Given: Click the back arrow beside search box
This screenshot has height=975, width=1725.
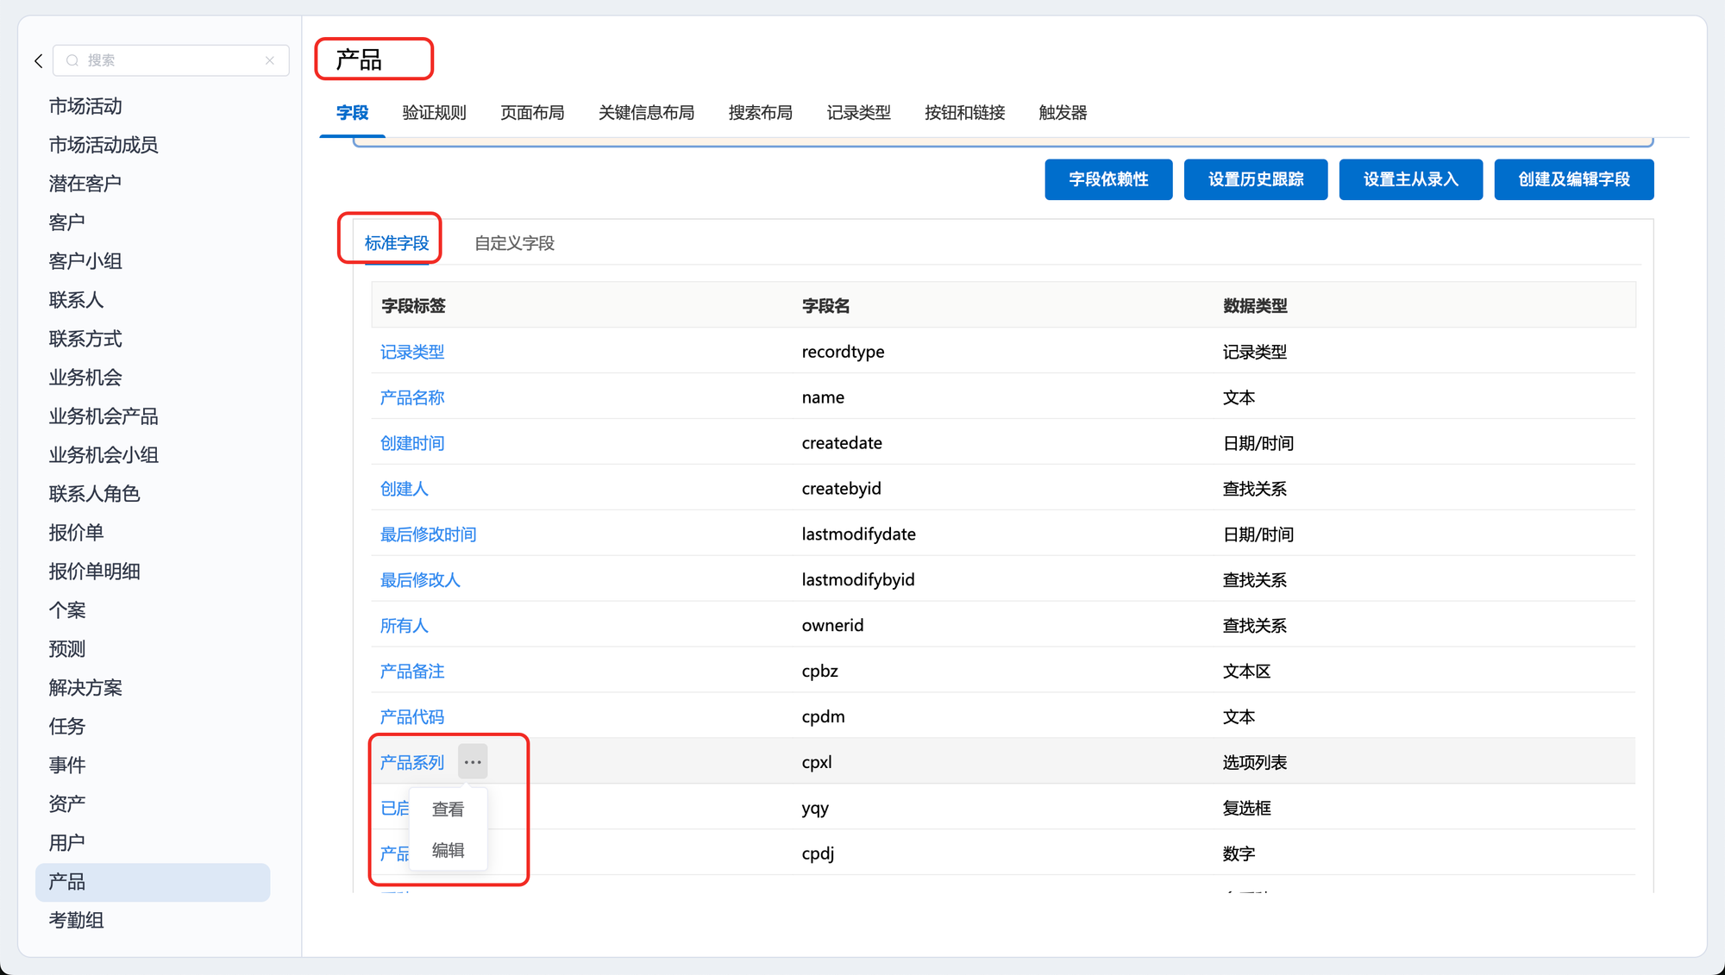Looking at the screenshot, I should point(39,60).
